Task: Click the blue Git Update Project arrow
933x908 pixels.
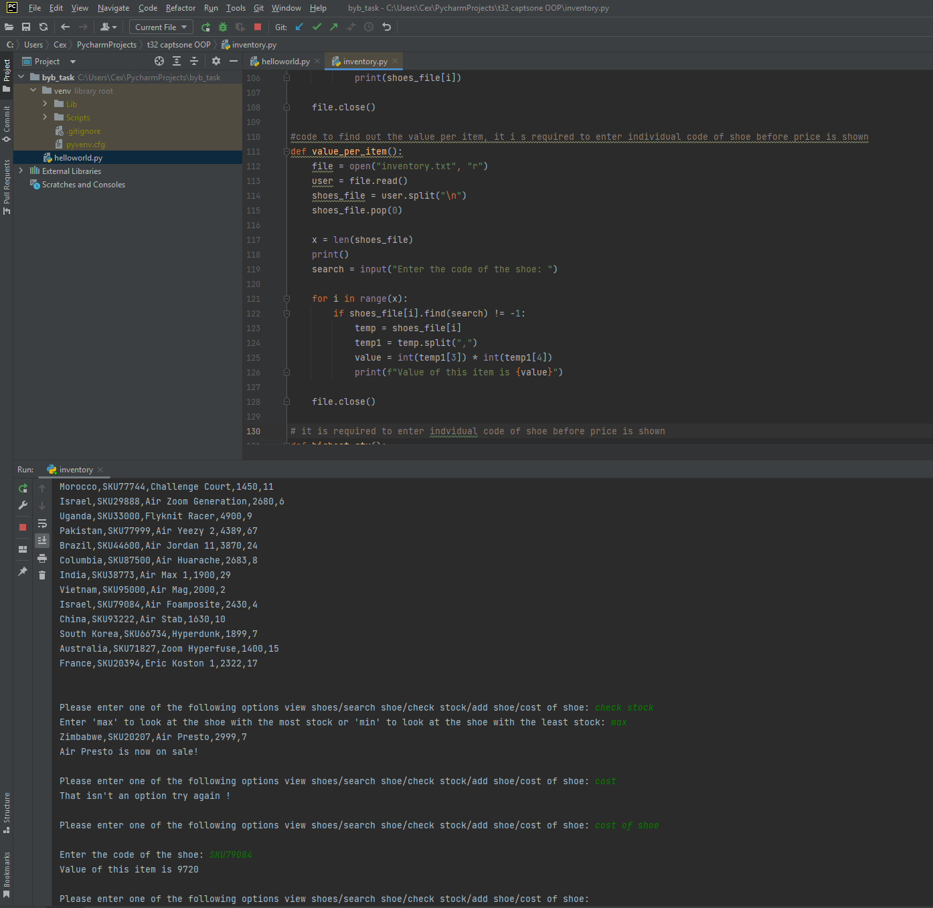Action: click(x=299, y=27)
